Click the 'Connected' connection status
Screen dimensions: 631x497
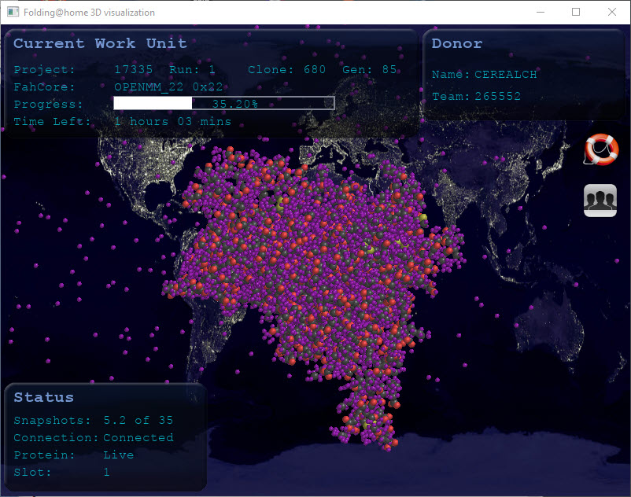pos(138,437)
